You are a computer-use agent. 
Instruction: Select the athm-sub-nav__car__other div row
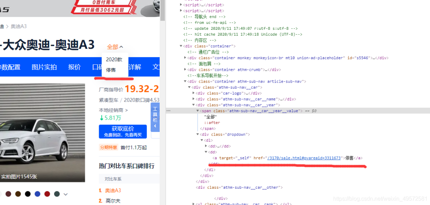(239, 188)
